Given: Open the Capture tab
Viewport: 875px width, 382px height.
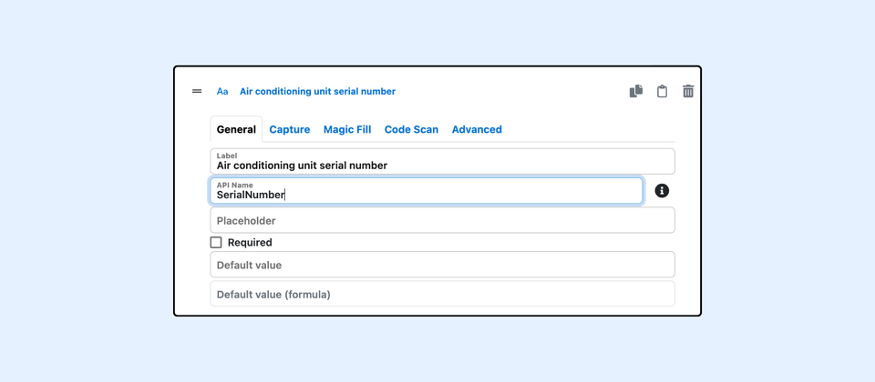Looking at the screenshot, I should coord(290,129).
